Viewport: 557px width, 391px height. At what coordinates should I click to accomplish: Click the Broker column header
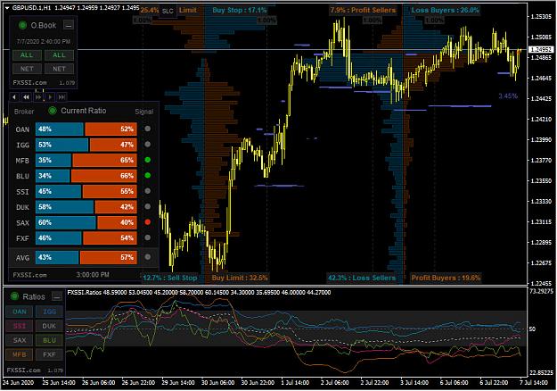24,112
